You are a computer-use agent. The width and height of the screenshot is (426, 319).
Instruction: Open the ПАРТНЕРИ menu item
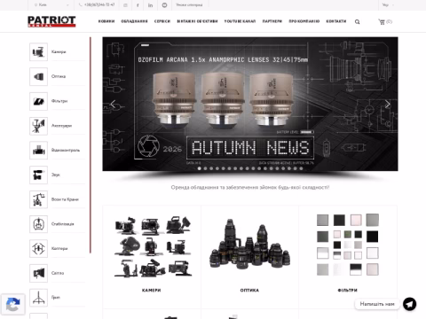point(272,21)
